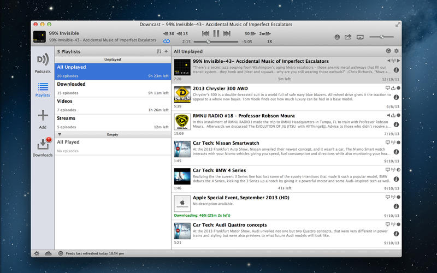Select the All Unplayed playlist
437x273 pixels.
(113, 72)
